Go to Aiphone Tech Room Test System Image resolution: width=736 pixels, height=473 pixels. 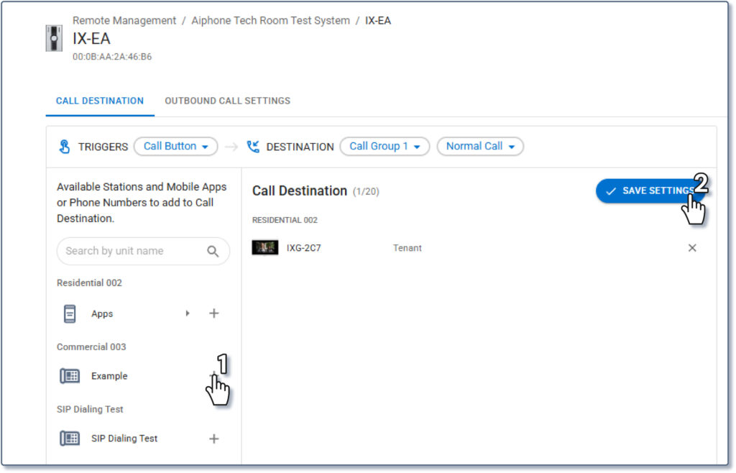(x=270, y=21)
